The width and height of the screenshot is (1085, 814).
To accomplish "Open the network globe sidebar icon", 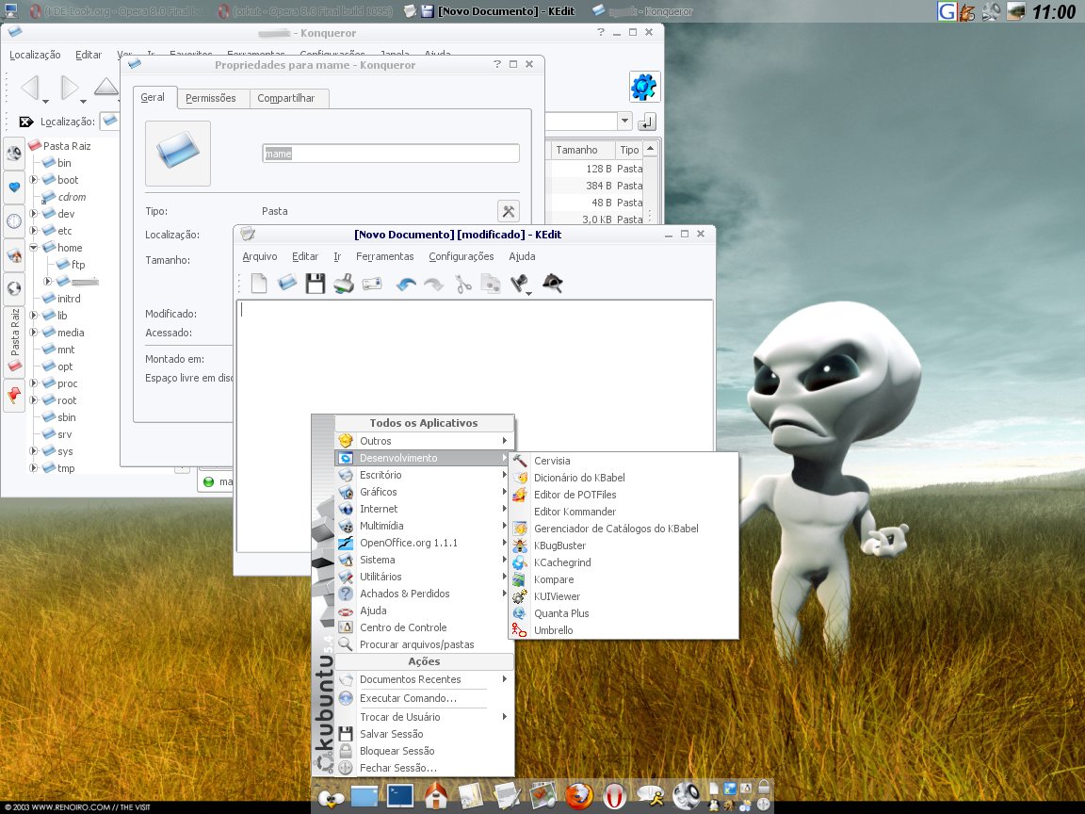I will pos(14,288).
